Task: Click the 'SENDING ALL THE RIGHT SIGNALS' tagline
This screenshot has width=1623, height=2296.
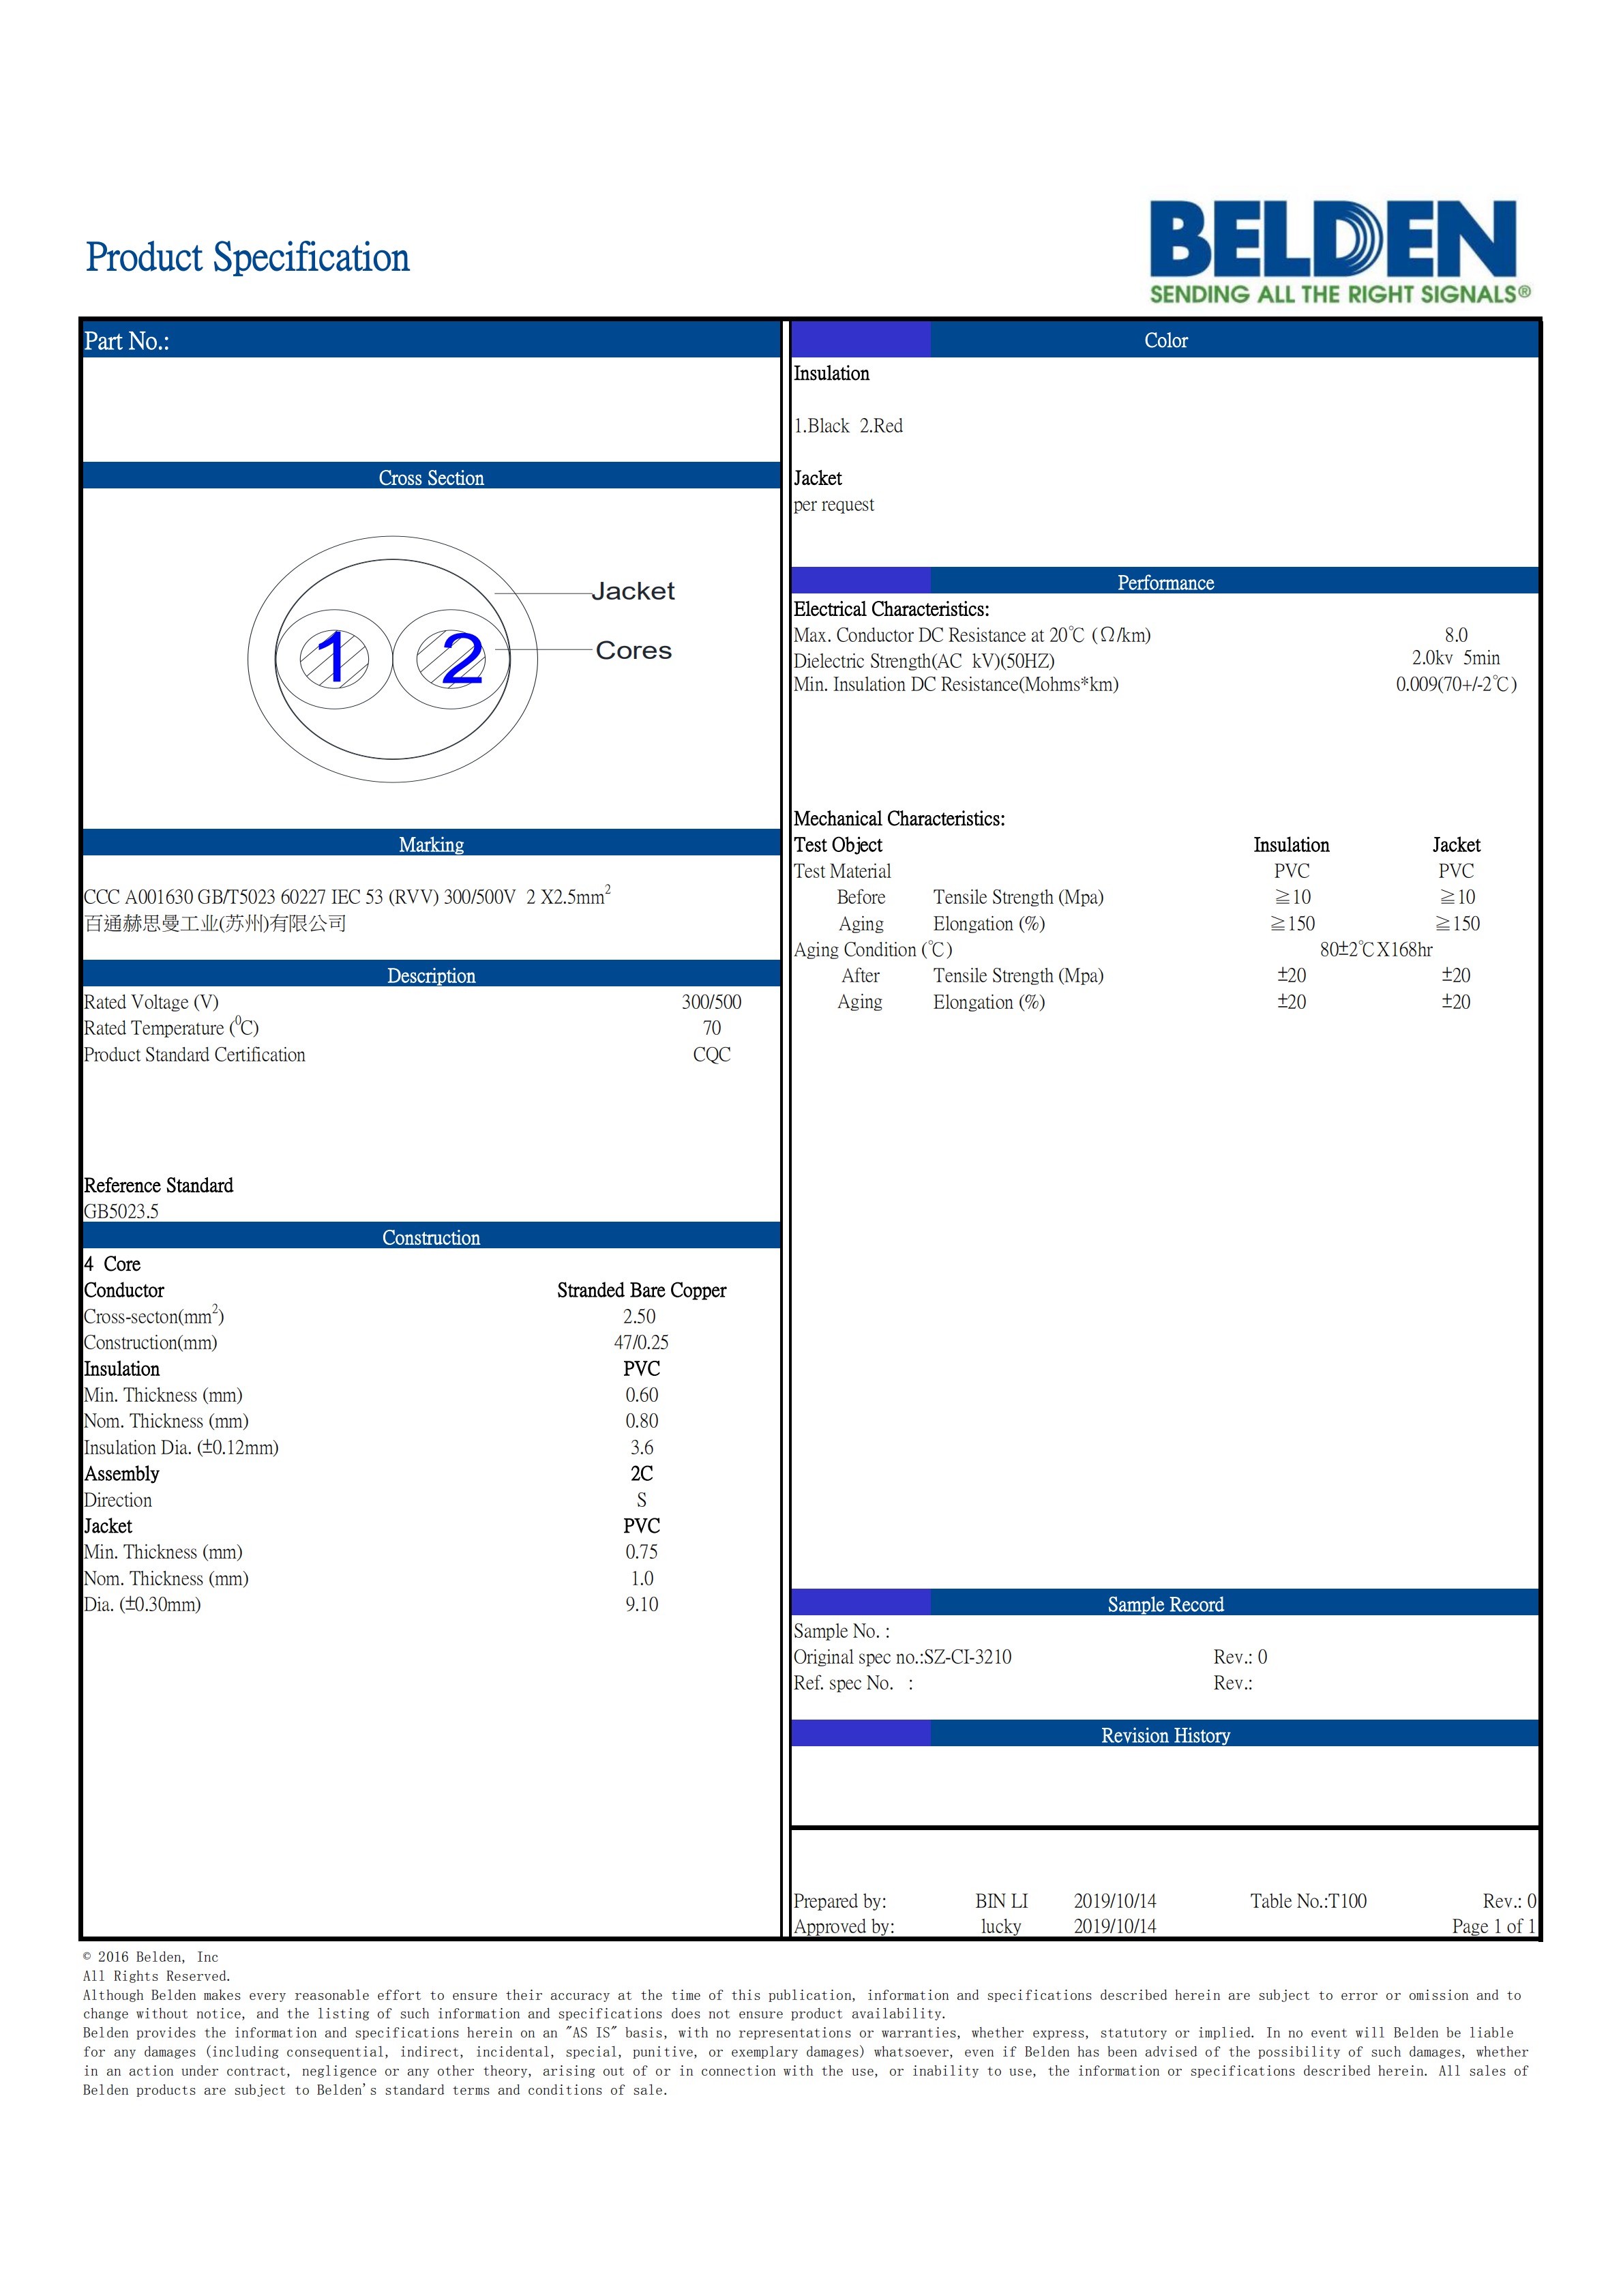Action: 1339,294
